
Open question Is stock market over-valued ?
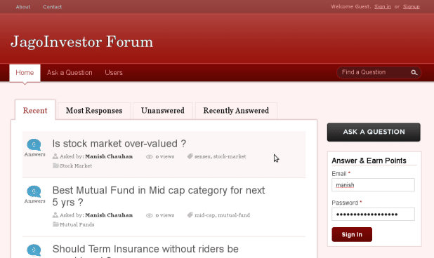(119, 144)
